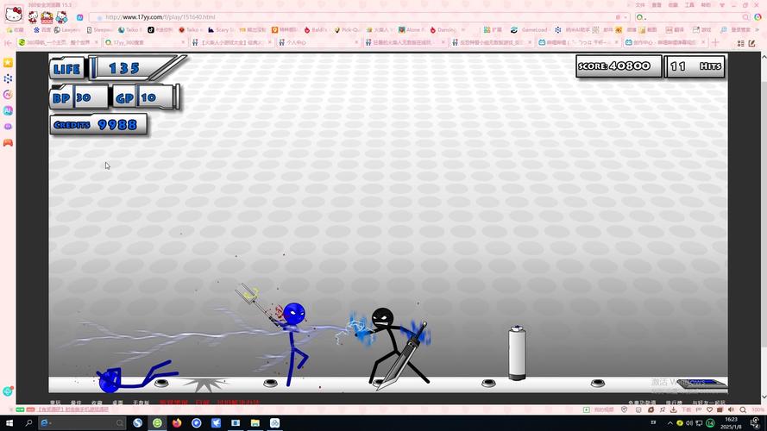This screenshot has width=767, height=431.
Task: Click the Windows Start button
Action: click(9, 422)
